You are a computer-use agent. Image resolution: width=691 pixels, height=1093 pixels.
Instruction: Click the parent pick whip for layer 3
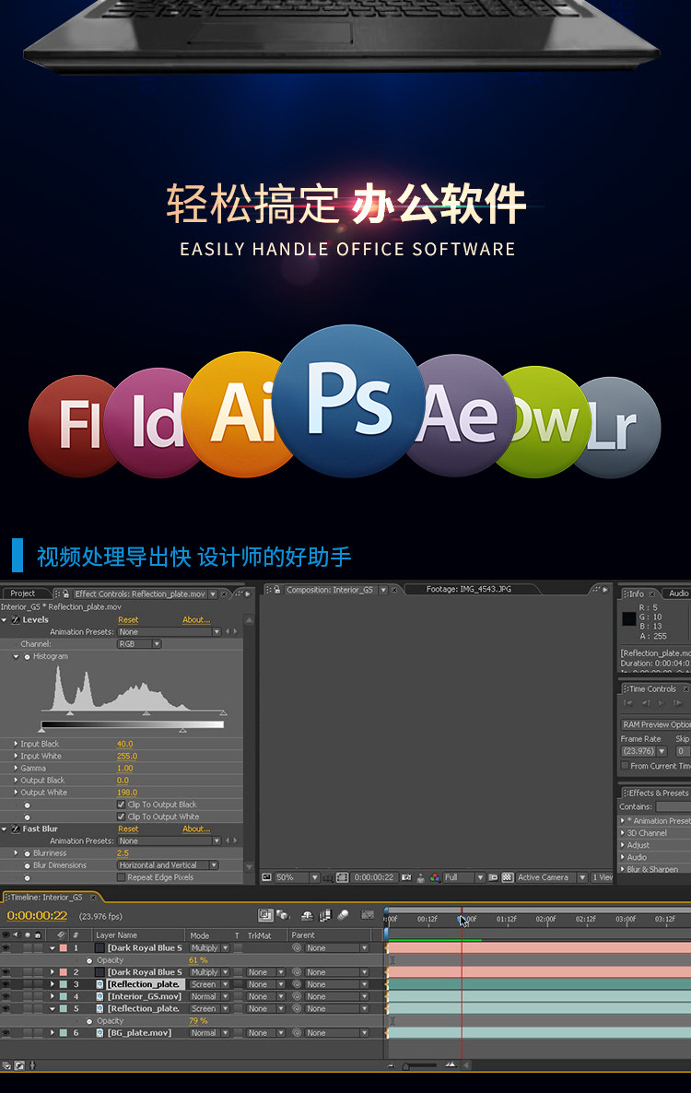[297, 984]
